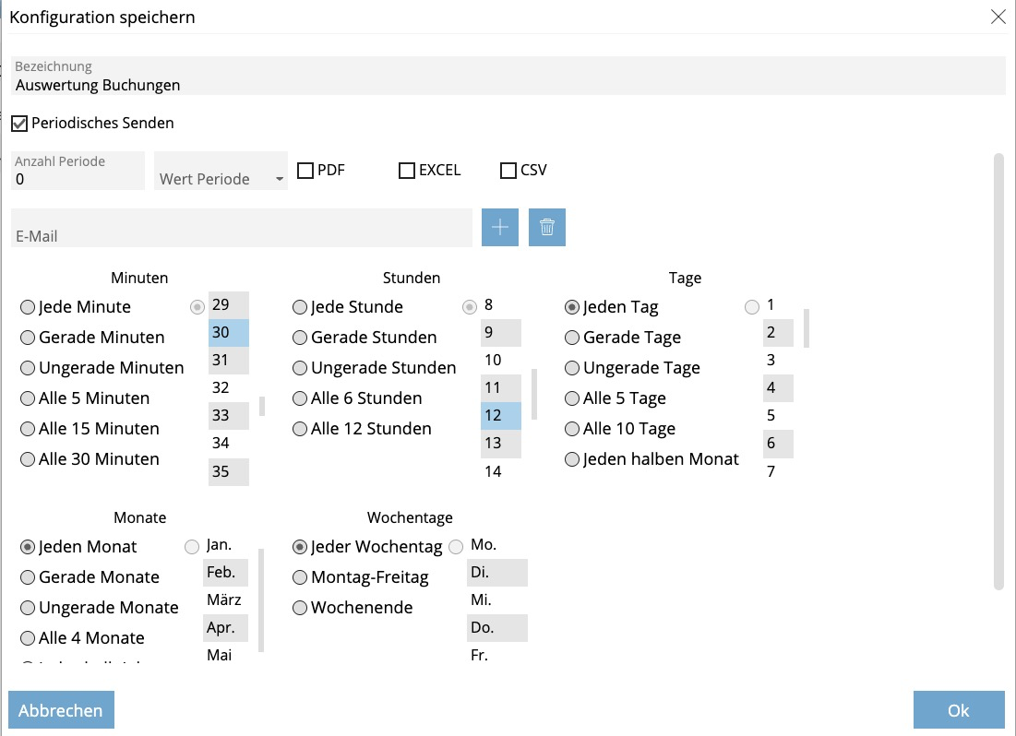Enable the PDF checkbox
This screenshot has width=1016, height=736.
pos(305,171)
